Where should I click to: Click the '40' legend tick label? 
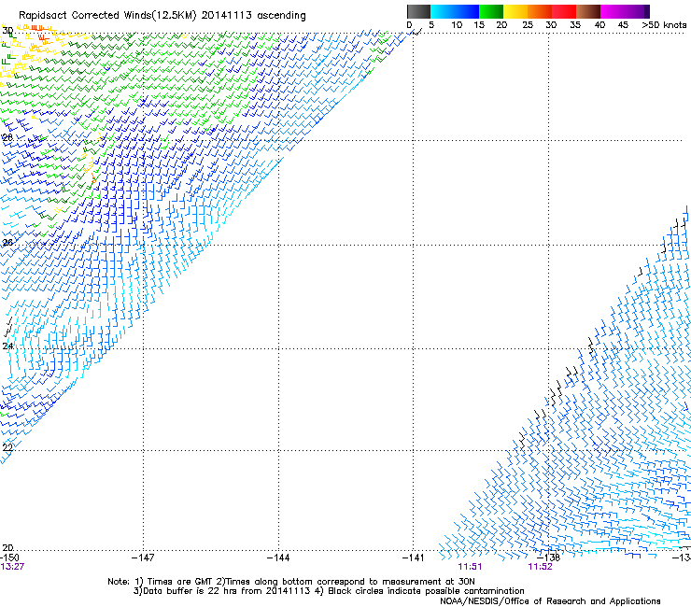tap(599, 25)
